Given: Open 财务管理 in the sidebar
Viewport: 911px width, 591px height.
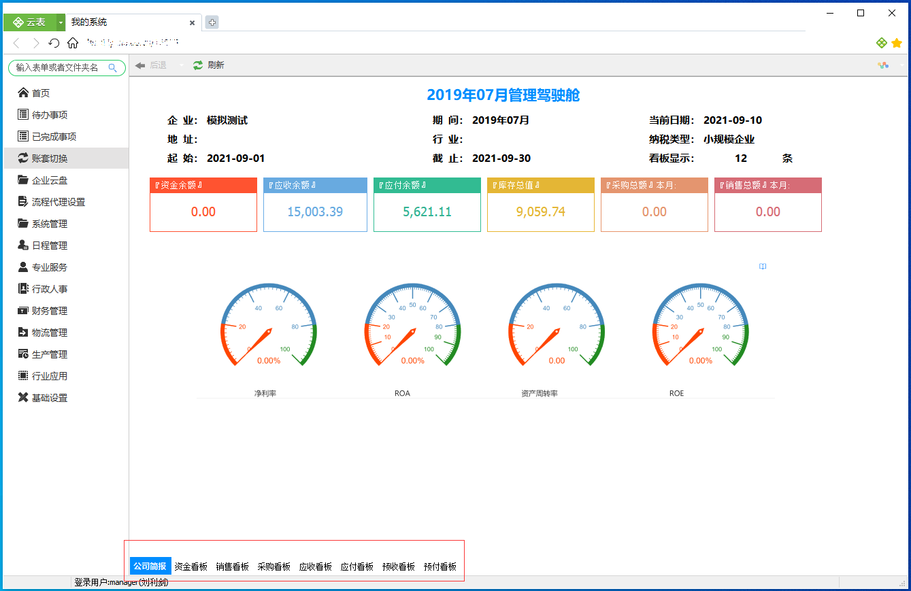Looking at the screenshot, I should [66, 311].
